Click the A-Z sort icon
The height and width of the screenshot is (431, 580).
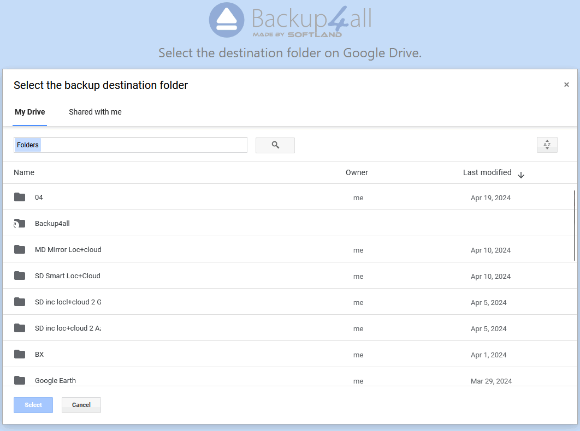(547, 145)
